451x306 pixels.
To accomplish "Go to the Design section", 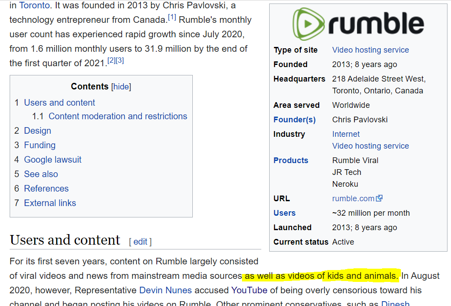I will (x=38, y=131).
